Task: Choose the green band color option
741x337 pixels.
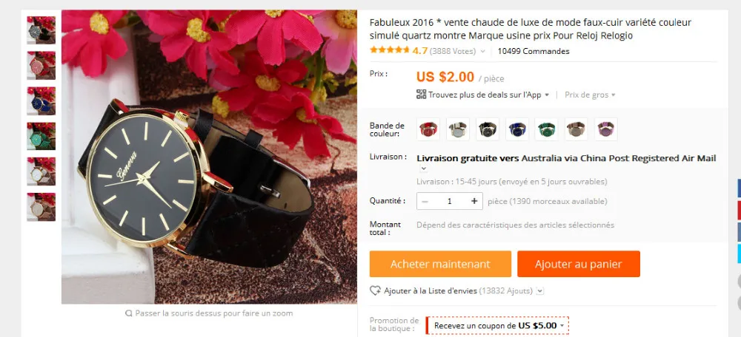Action: pyautogui.click(x=547, y=129)
